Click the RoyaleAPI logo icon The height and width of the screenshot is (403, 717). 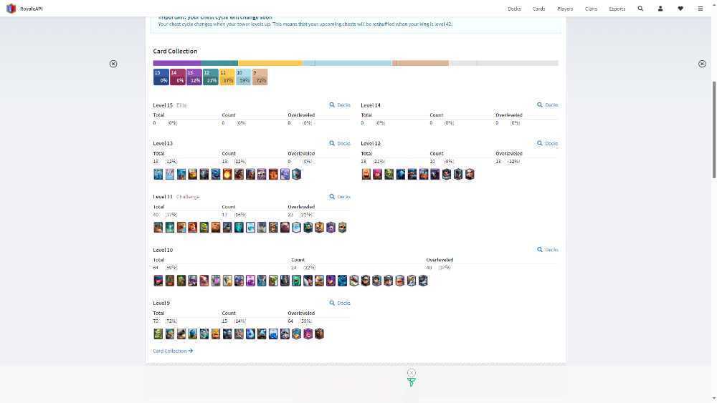(x=11, y=8)
